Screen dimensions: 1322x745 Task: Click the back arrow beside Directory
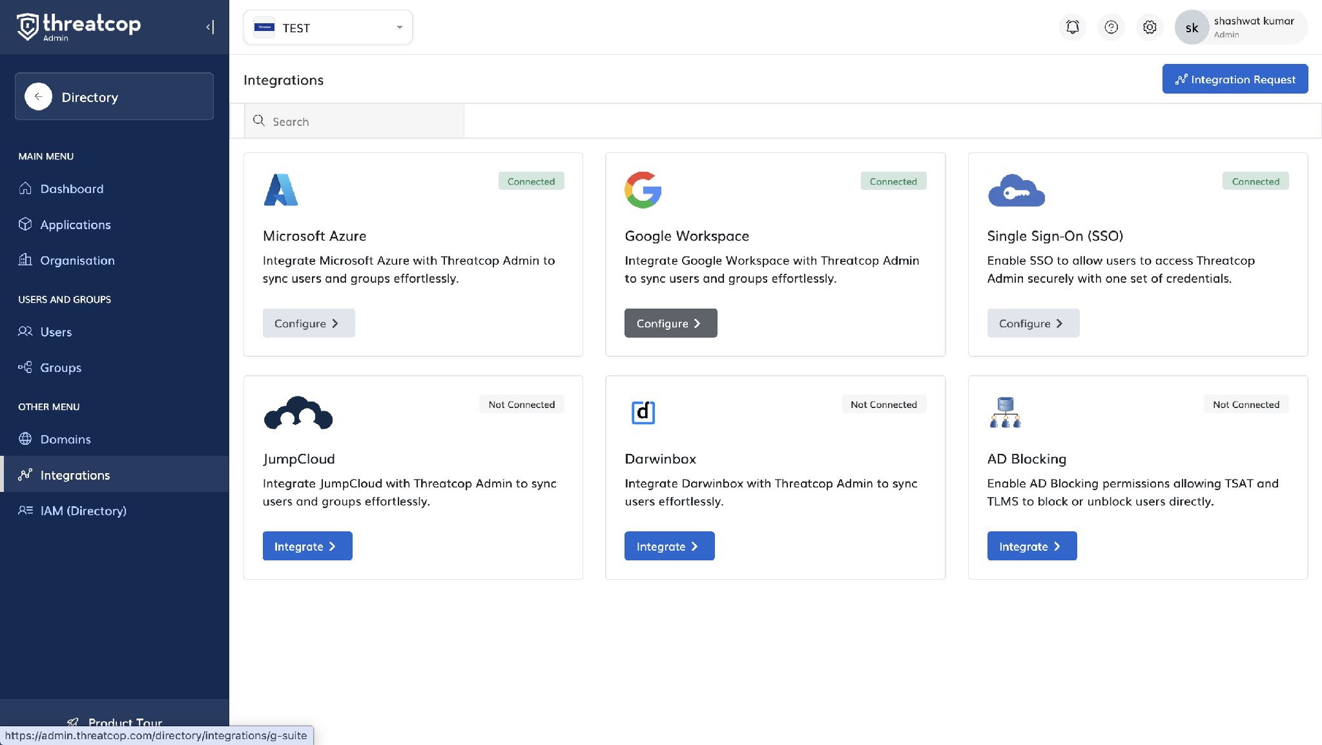coord(39,97)
